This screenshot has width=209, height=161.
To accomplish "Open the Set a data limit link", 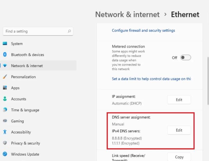I will 152,79.
